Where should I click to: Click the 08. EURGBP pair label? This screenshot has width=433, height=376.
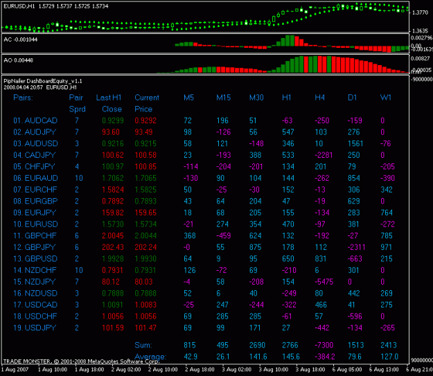pyautogui.click(x=35, y=201)
